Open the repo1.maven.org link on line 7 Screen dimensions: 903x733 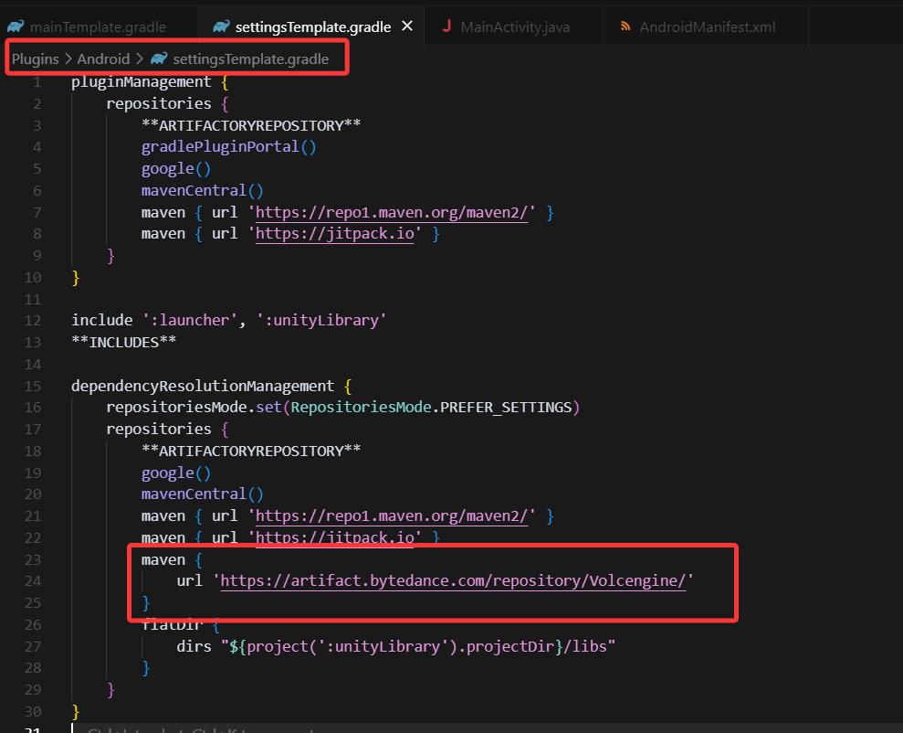[x=392, y=213]
